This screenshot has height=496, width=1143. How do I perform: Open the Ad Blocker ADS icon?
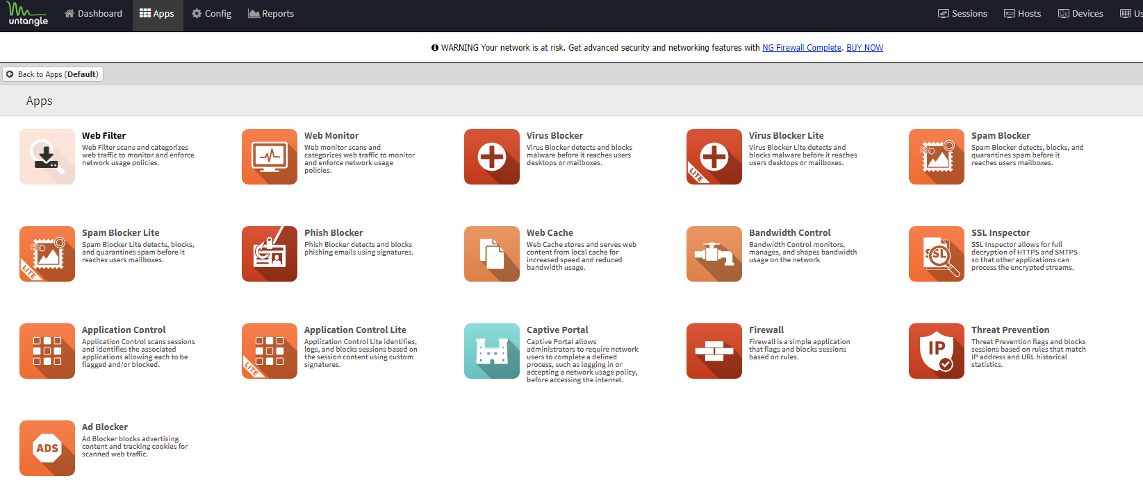click(x=47, y=448)
